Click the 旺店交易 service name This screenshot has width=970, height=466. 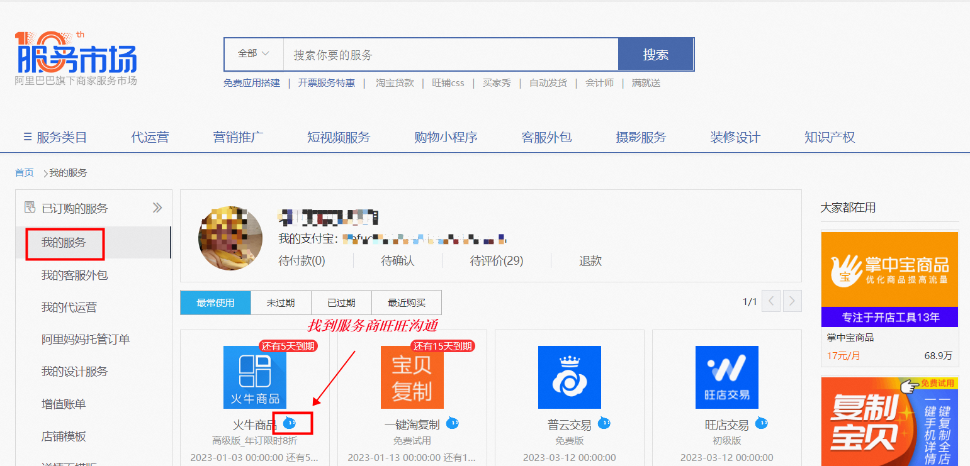(x=727, y=424)
